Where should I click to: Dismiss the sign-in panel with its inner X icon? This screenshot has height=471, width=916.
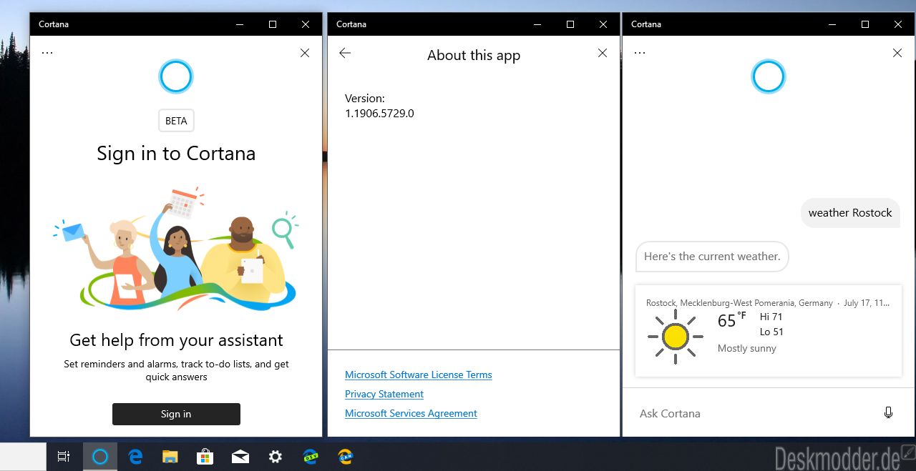(x=305, y=53)
